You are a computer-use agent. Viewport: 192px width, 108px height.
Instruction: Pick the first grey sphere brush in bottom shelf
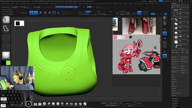point(44,104)
